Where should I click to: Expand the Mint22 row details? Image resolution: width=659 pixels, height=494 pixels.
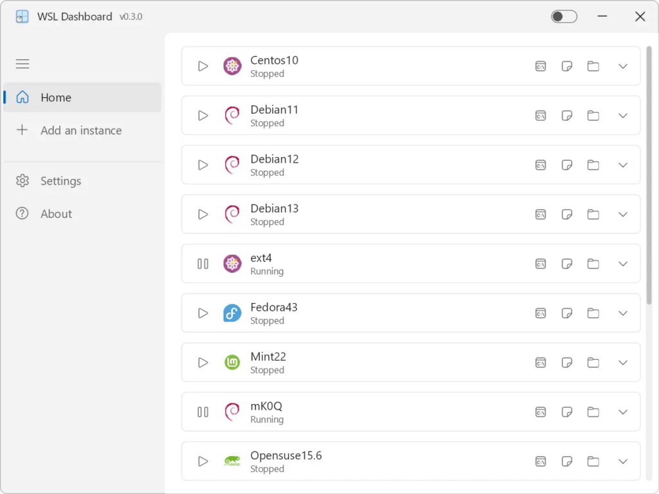(x=623, y=363)
